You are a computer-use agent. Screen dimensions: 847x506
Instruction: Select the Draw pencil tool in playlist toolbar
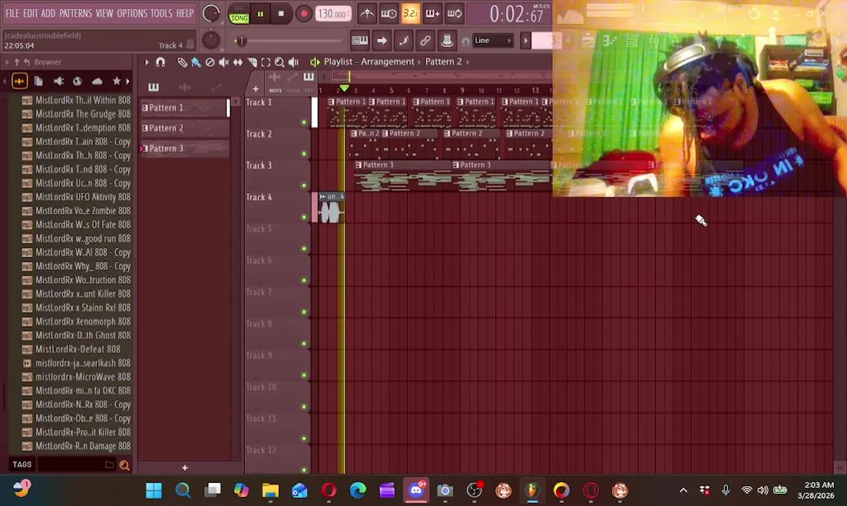181,62
